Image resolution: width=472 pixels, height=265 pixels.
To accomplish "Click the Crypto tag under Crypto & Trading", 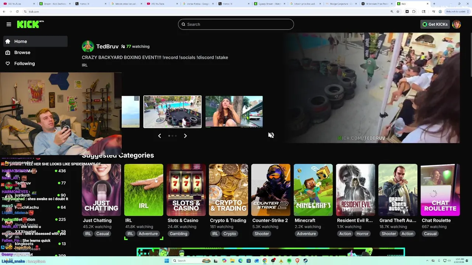I will coord(230,234).
